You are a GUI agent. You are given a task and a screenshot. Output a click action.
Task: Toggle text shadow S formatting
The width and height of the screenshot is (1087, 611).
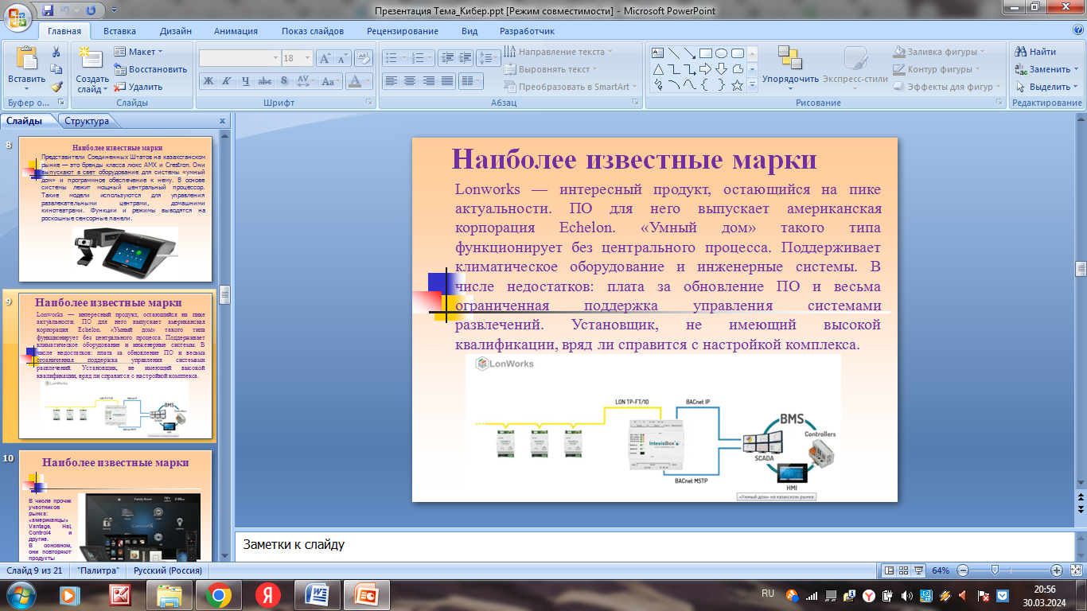click(x=284, y=80)
